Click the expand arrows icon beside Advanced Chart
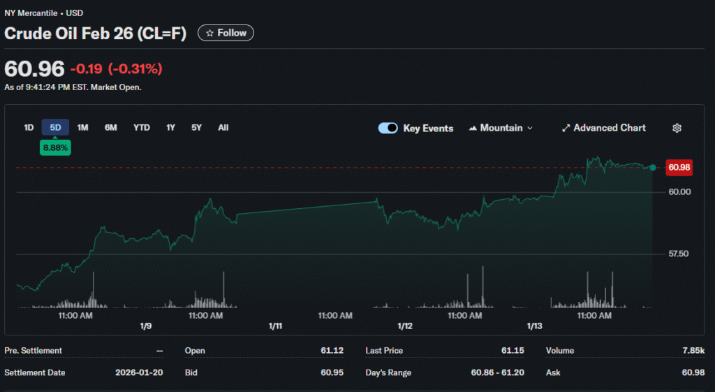This screenshot has width=715, height=392. tap(566, 128)
